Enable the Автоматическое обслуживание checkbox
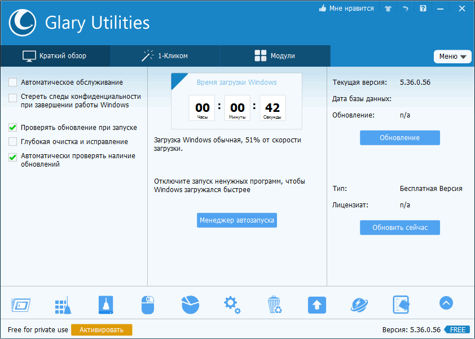 click(12, 82)
